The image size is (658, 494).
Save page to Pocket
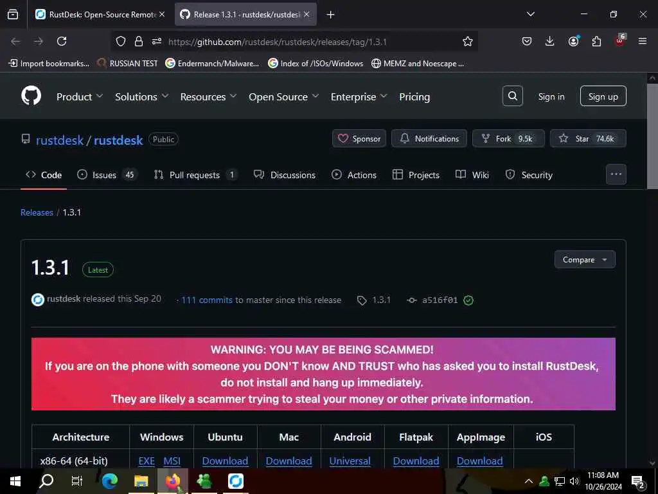527,41
